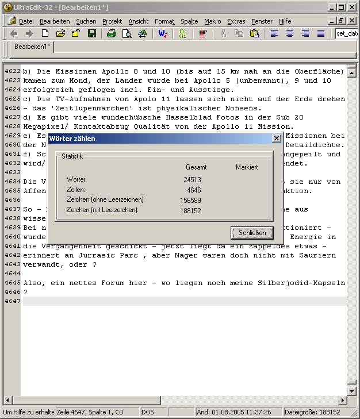Click the set_dat search input field
This screenshot has height=419, width=360.
(346, 34)
